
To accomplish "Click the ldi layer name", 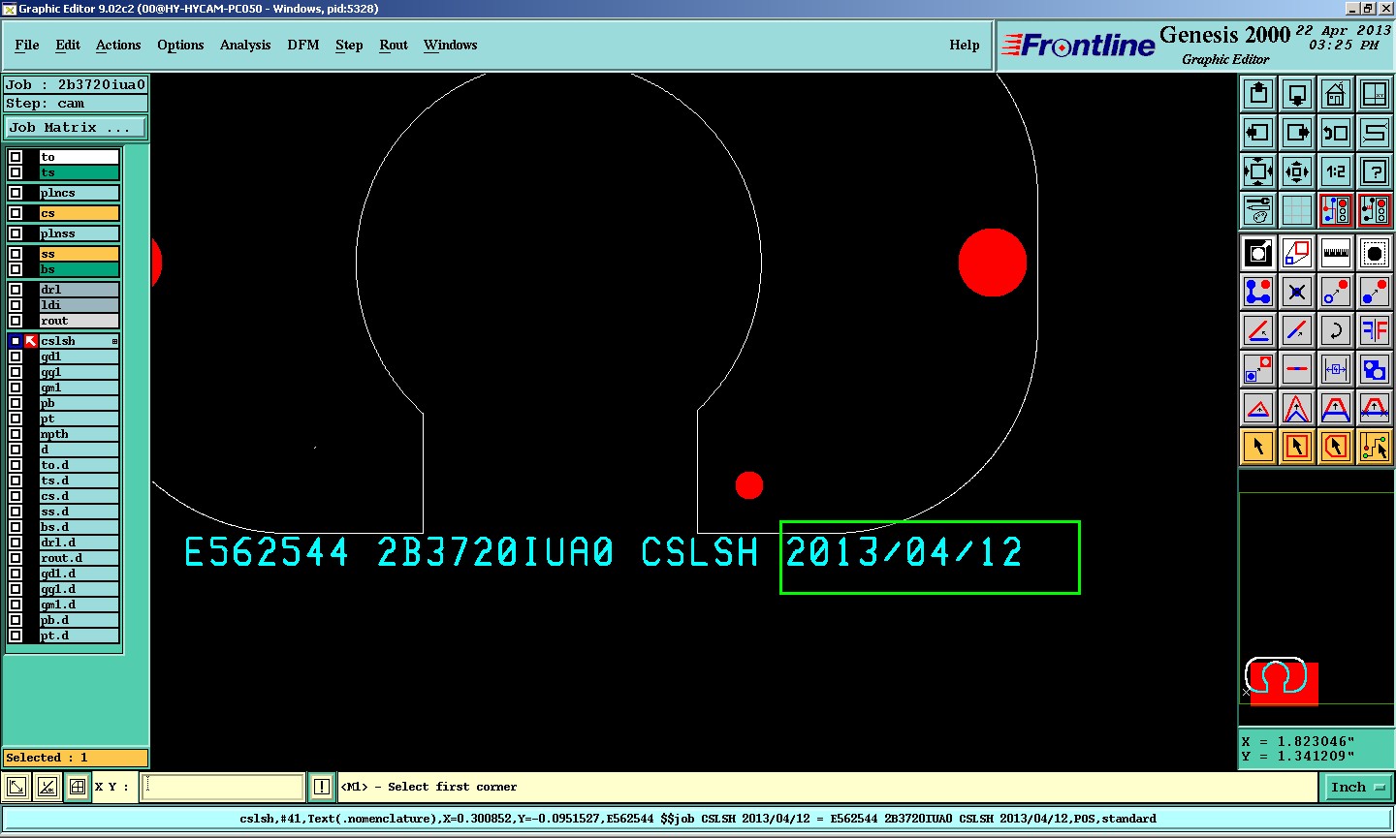I will (x=79, y=305).
